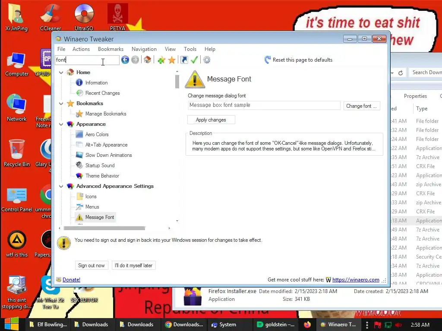Select the Xi JinPing desktop folder
The image size is (442, 331).
tap(17, 17)
